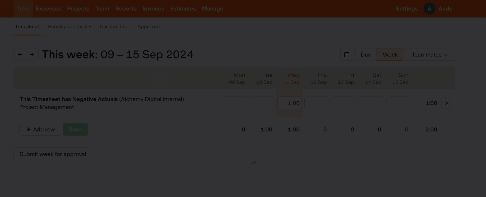Open the Manage menu
The width and height of the screenshot is (486, 197).
click(213, 9)
